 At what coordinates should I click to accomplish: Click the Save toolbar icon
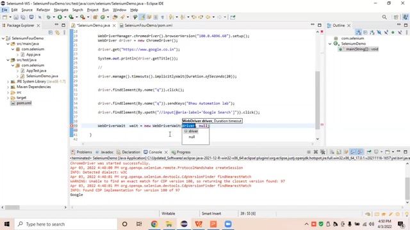click(x=16, y=17)
